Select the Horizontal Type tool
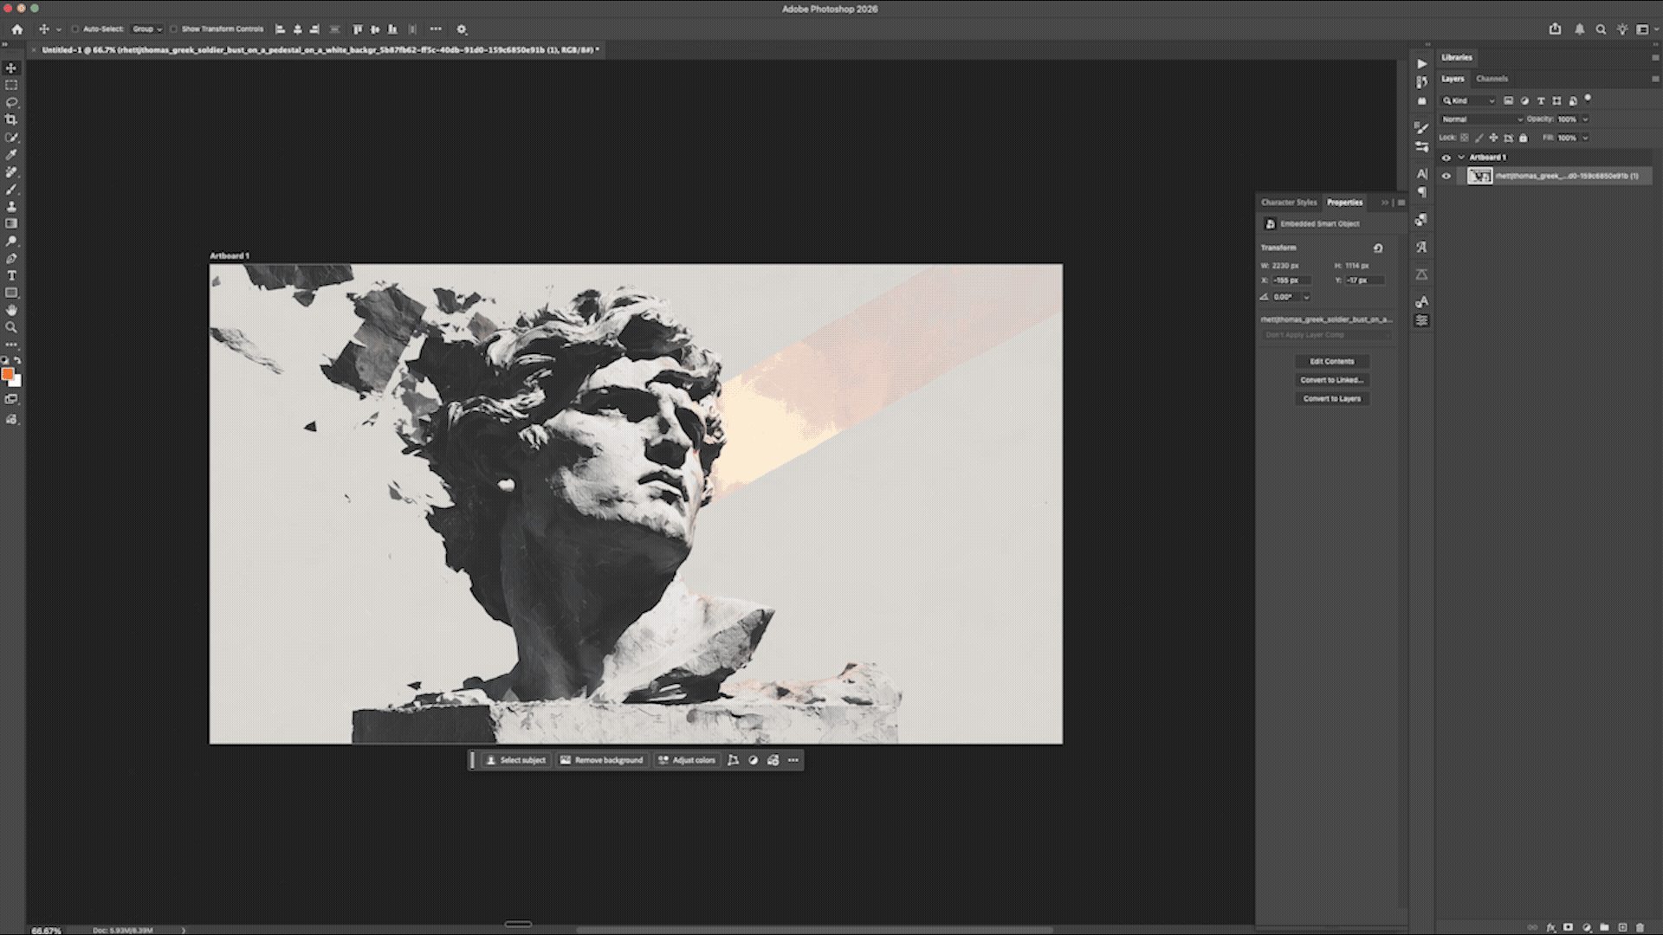 (11, 275)
